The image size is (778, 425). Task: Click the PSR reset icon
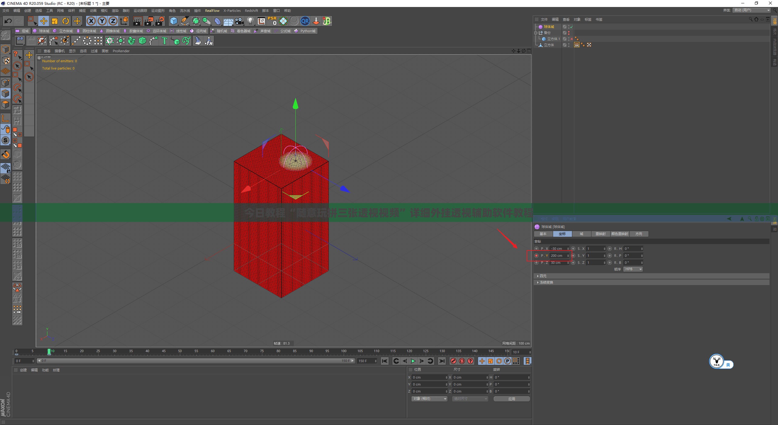(272, 21)
